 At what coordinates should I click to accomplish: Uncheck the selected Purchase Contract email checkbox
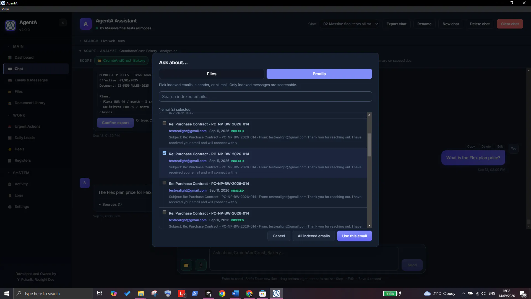[165, 153]
